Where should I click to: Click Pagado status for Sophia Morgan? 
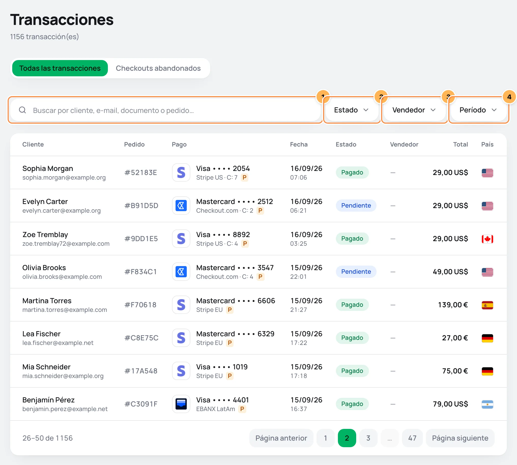352,172
